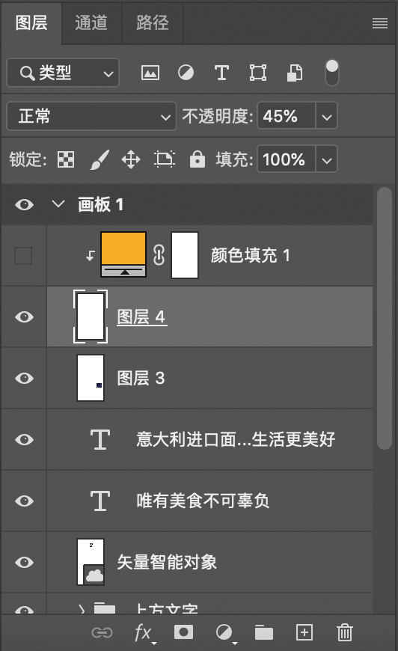Click the layers panel vertical scrollbar
Viewport: 398px width, 651px height.
point(385,319)
